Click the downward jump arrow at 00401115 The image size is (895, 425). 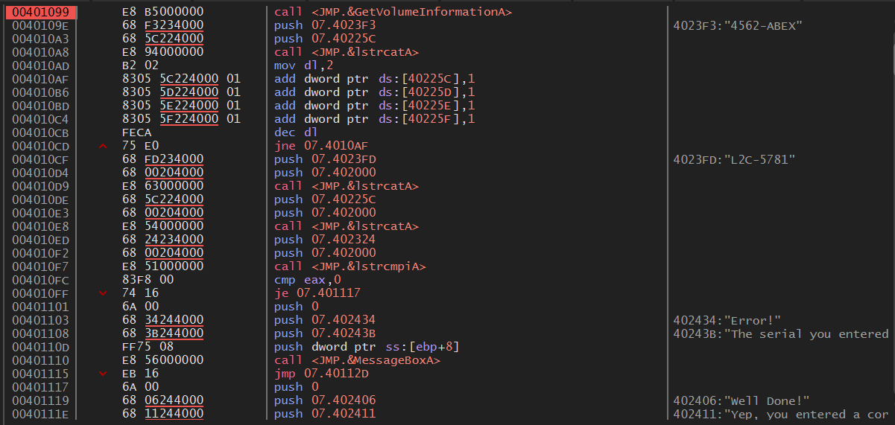click(103, 374)
